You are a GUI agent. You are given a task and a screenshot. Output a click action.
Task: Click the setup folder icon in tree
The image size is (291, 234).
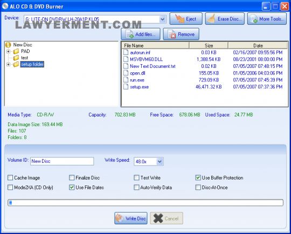coord(16,64)
